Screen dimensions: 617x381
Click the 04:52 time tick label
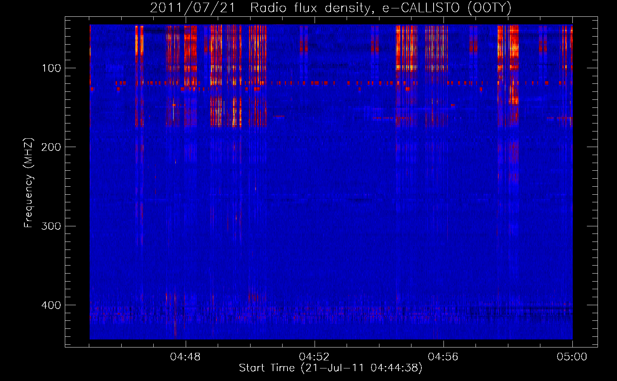click(x=314, y=357)
